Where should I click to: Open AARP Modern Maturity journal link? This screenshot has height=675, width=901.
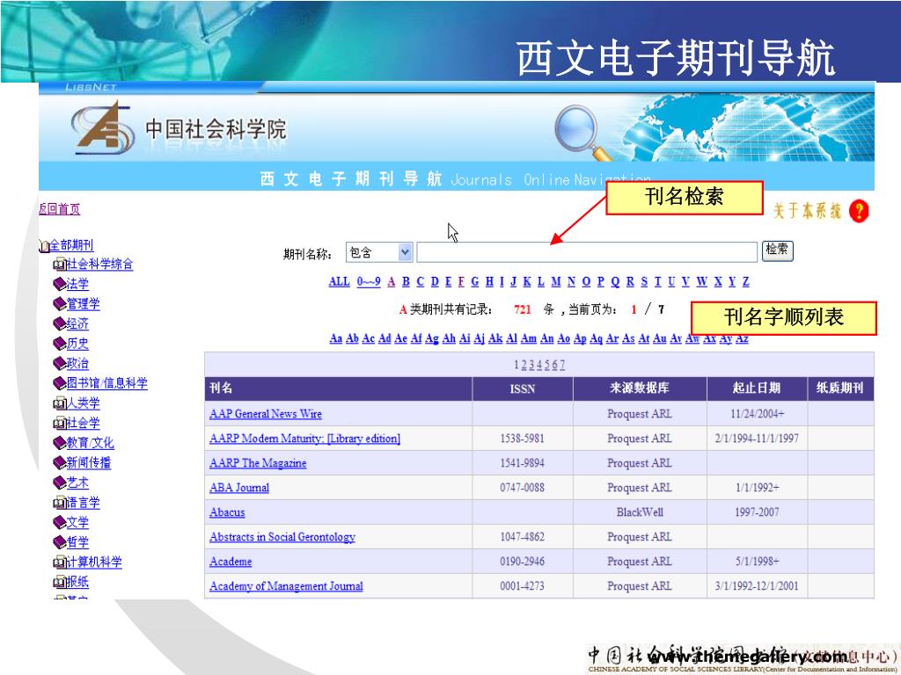(x=304, y=439)
